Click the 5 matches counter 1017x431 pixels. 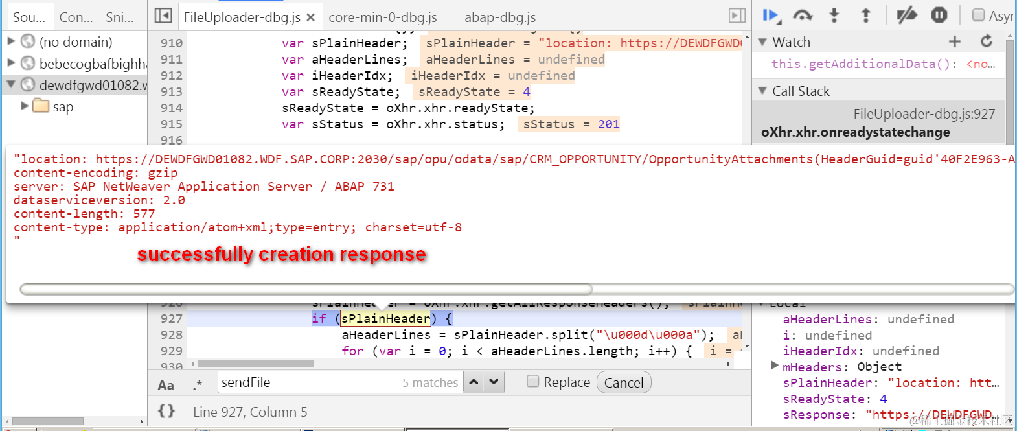(430, 383)
